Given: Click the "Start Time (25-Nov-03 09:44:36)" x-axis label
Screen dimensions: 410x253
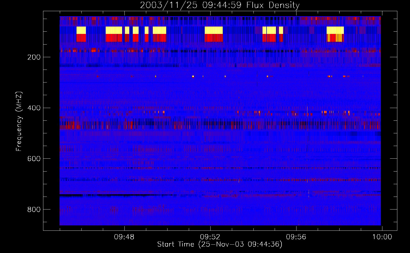Looking at the screenshot, I should tap(220, 244).
